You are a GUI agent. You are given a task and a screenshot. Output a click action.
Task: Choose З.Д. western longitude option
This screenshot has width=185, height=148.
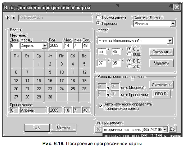click(129, 66)
